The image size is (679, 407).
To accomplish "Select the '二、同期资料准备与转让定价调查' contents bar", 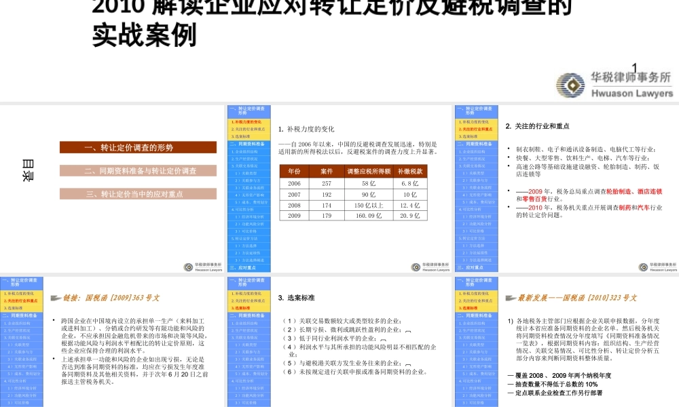I will pos(138,171).
